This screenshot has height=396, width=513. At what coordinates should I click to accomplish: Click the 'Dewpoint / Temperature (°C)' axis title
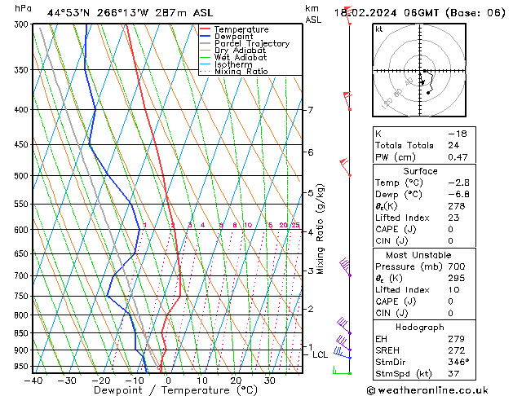(175, 390)
